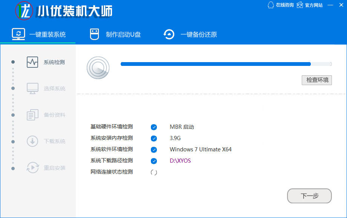
Task: Open the 在线咨询 link
Action: click(x=285, y=5)
